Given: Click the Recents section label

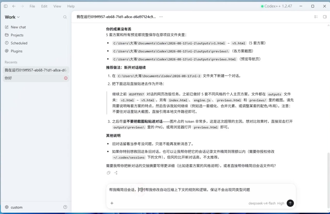Looking at the screenshot, I should pos(11,62).
